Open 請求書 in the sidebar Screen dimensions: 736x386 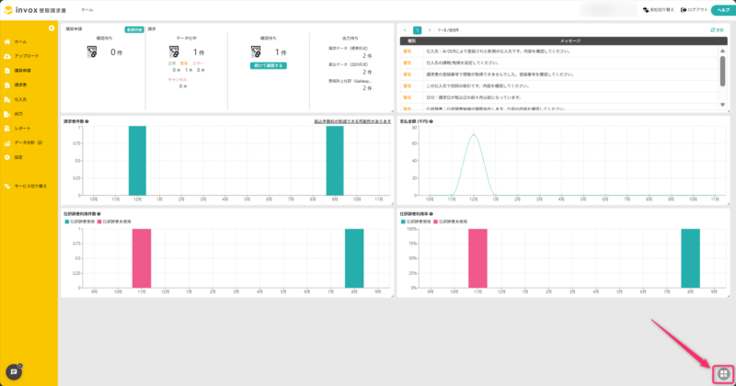click(20, 85)
